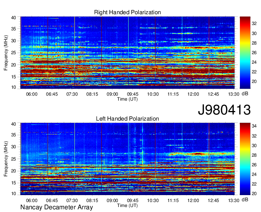Click the 40 MHz tick on upper plot
The image size is (261, 212).
[14, 18]
